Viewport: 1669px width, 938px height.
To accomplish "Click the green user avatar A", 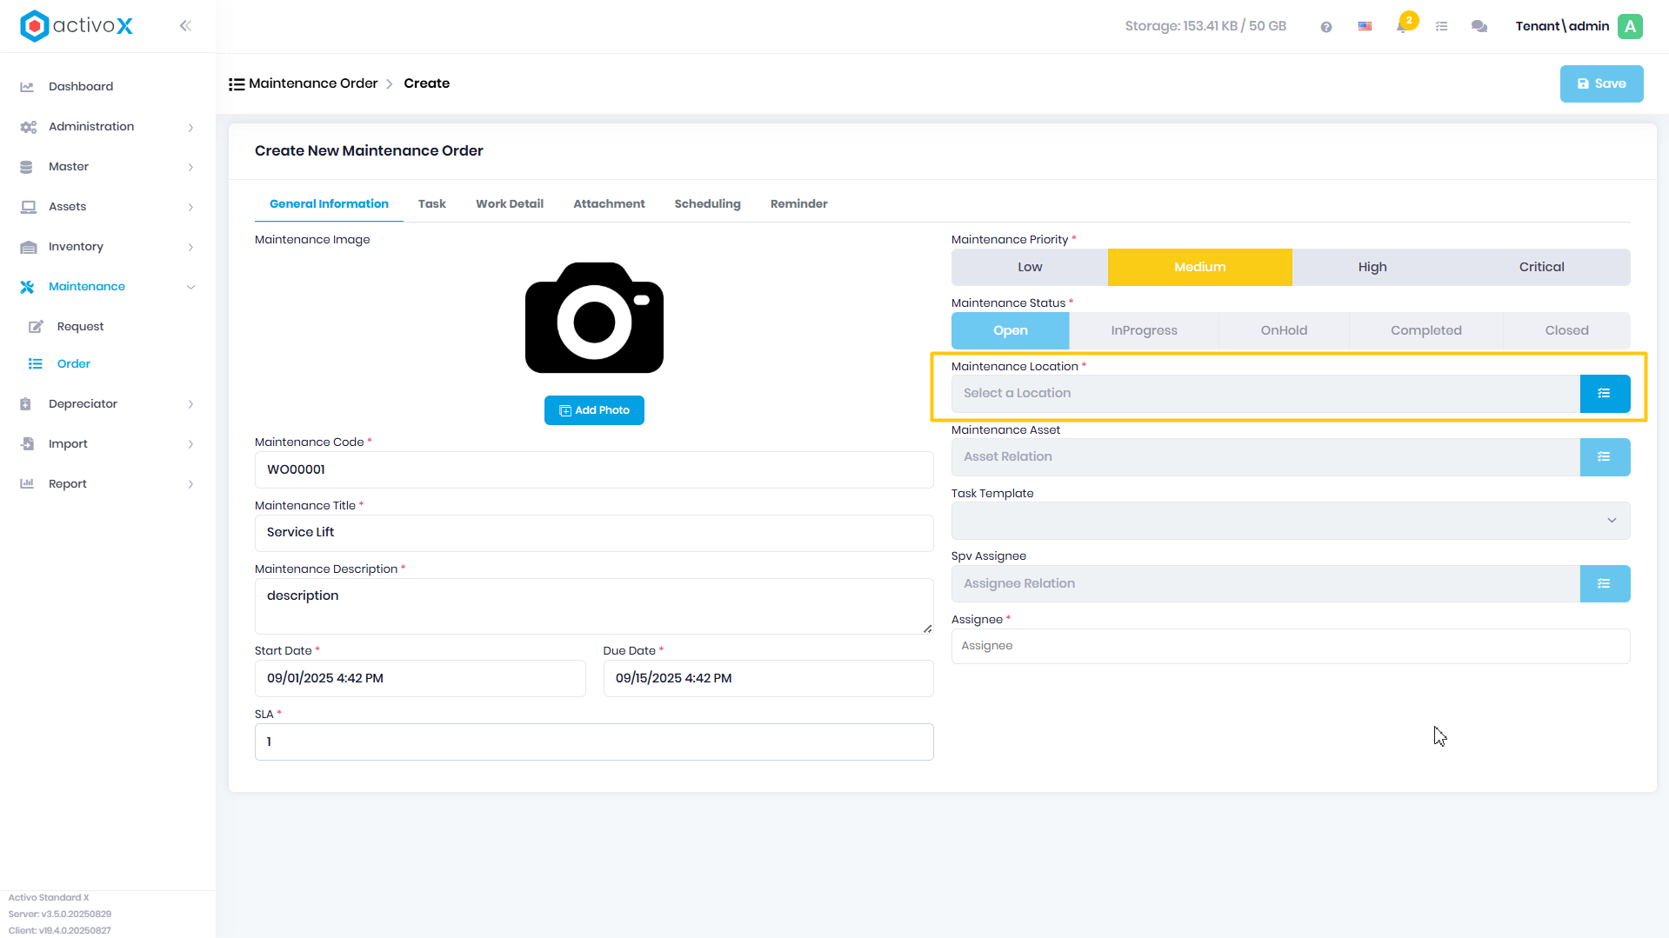I will point(1630,26).
